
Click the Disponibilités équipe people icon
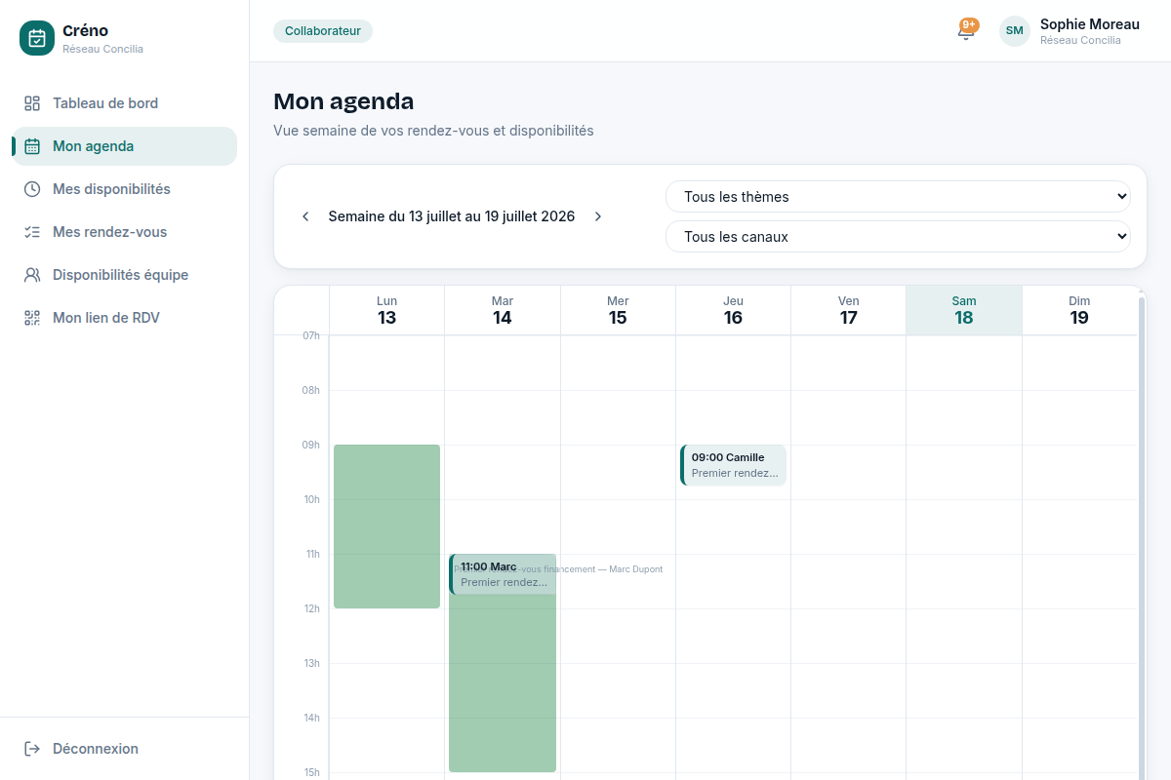coord(32,275)
